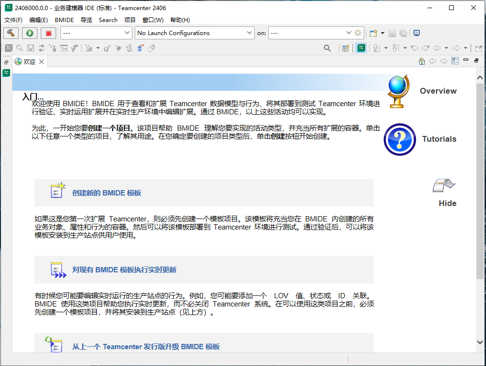Click the Hide welcome arrow link

[444, 193]
